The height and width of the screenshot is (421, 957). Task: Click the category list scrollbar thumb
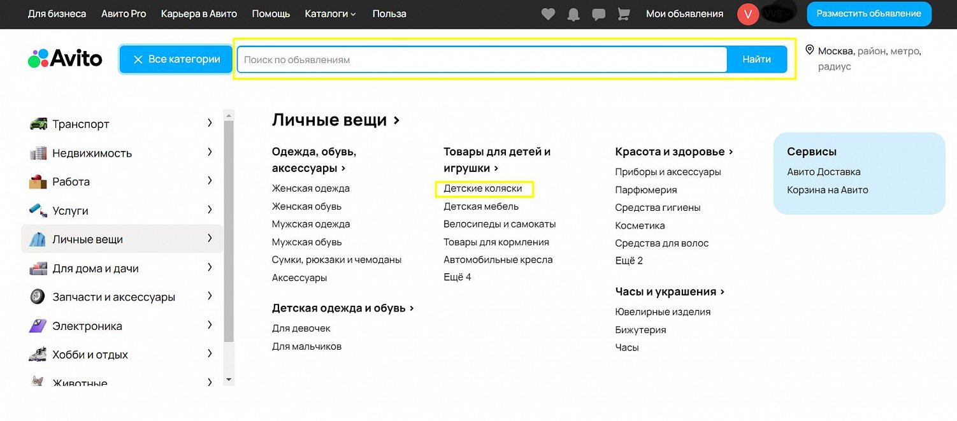229,231
